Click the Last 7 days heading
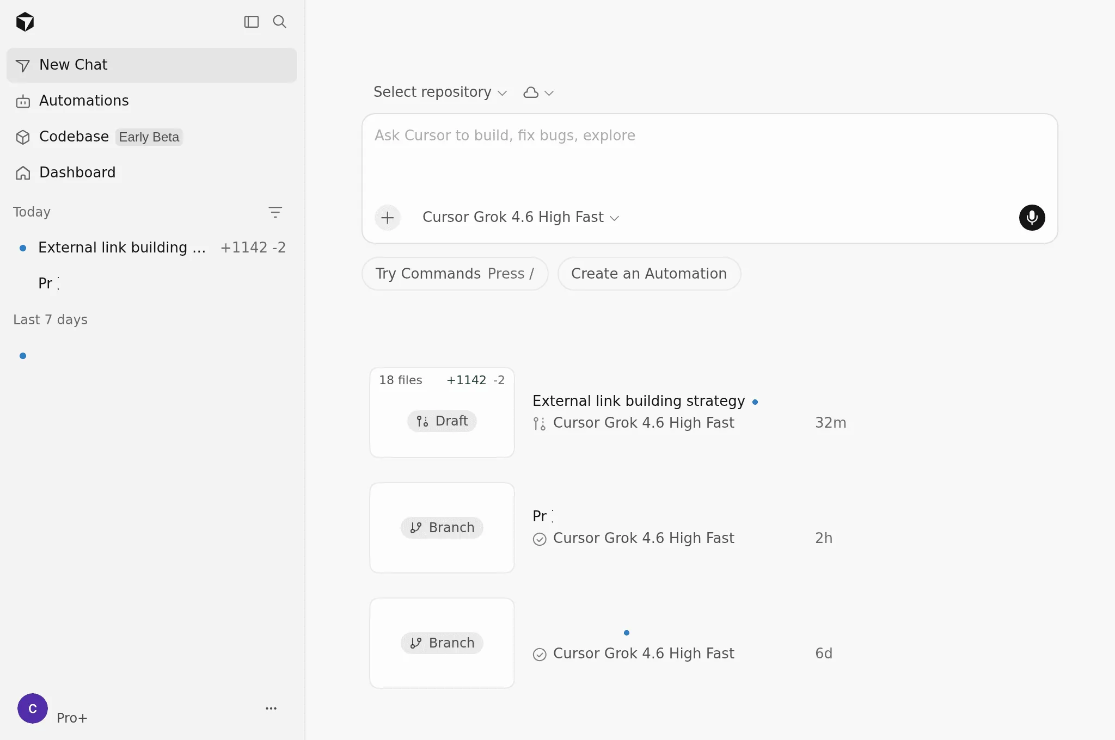Screen dimensions: 1115x740 (x=50, y=319)
